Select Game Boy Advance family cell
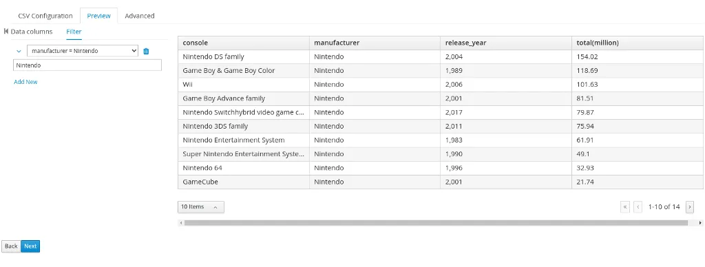 (x=243, y=98)
